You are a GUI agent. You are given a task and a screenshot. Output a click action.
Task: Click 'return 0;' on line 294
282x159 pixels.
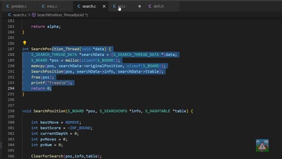(x=41, y=88)
